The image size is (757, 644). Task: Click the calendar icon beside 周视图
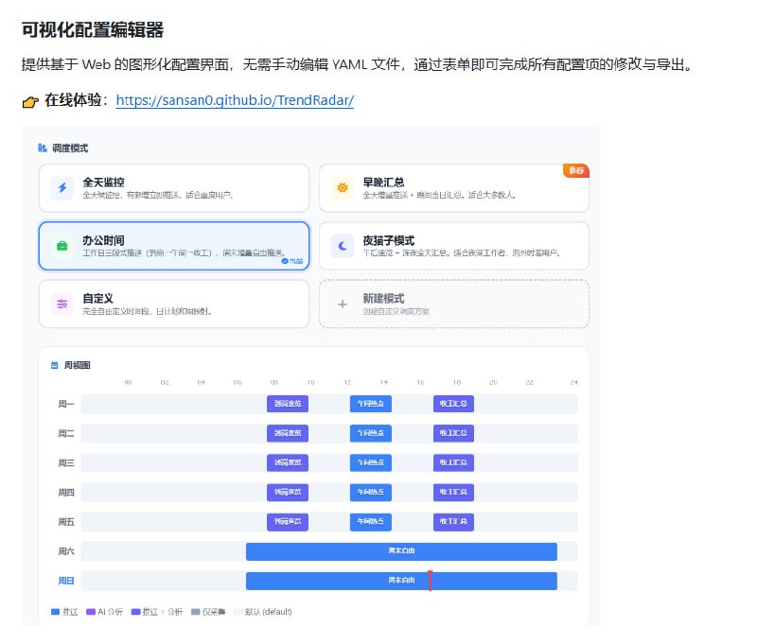click(54, 365)
